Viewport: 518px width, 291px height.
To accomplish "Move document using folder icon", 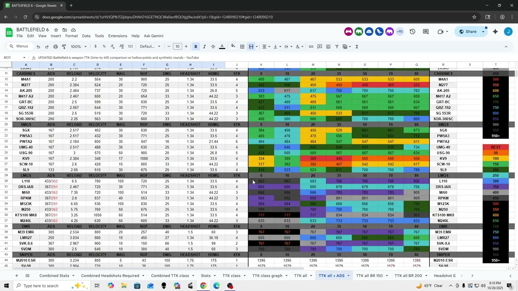I will coord(65,30).
